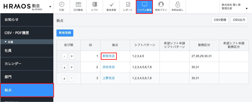Screen dimensions: 252x102
Task: Move 渋谷支店 up in order
Action: pos(65,67)
